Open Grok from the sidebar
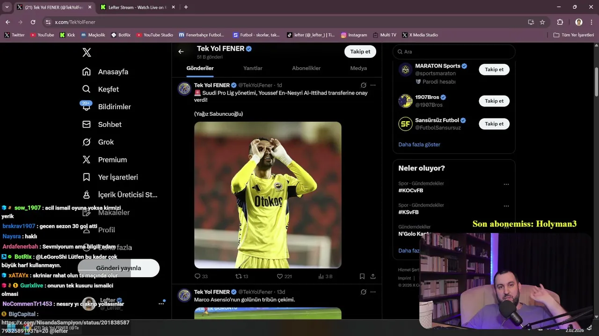This screenshot has height=336, width=599. [x=98, y=142]
